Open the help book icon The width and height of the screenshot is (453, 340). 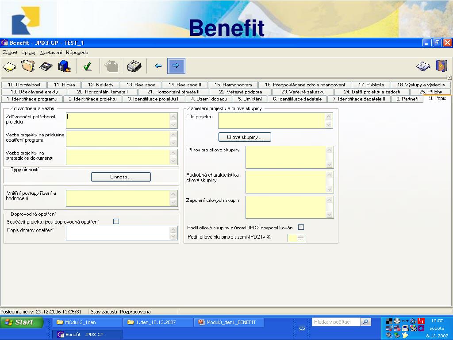click(x=441, y=66)
